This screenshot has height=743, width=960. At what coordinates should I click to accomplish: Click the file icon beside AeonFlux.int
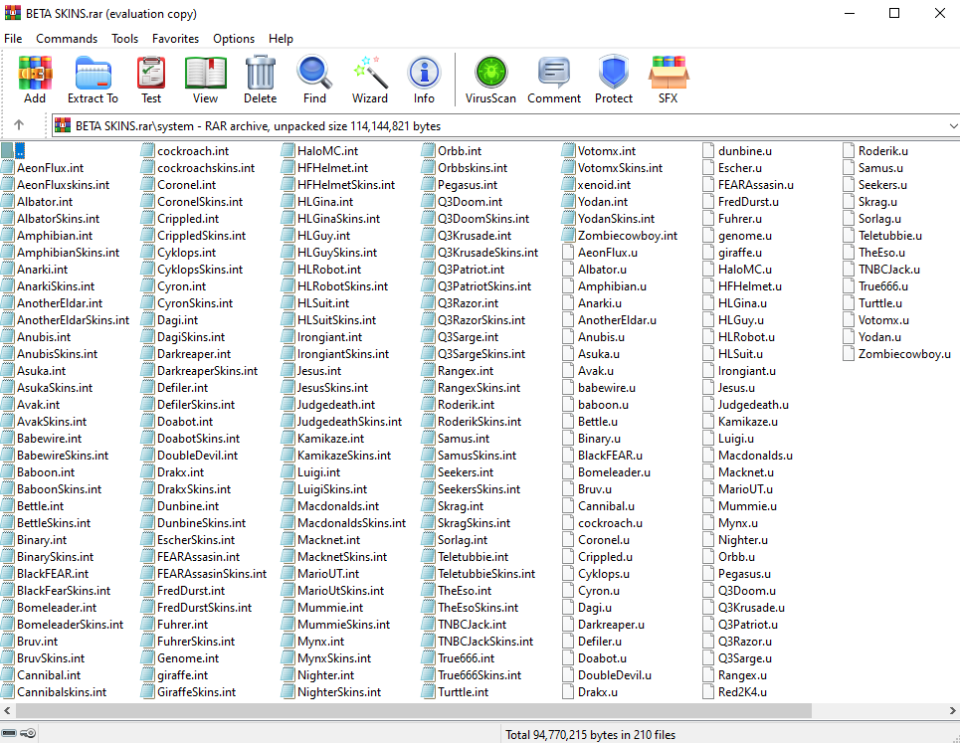point(7,168)
